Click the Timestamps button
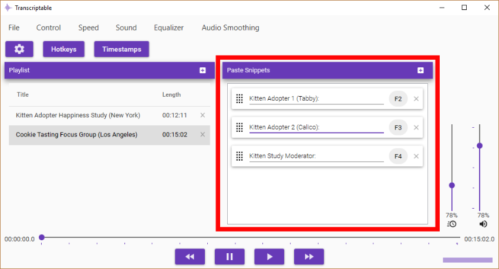 122,49
